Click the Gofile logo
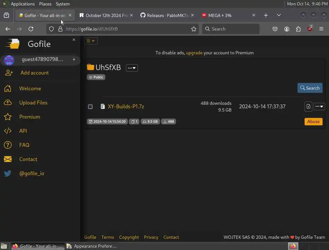The height and width of the screenshot is (250, 329). pyautogui.click(x=13, y=44)
